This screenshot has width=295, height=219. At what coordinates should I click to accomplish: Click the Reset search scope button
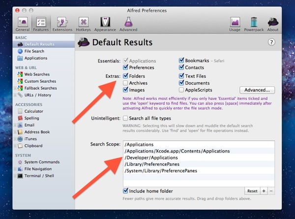tap(252, 191)
